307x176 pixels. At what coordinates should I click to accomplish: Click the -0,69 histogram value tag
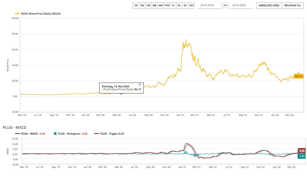[302, 156]
